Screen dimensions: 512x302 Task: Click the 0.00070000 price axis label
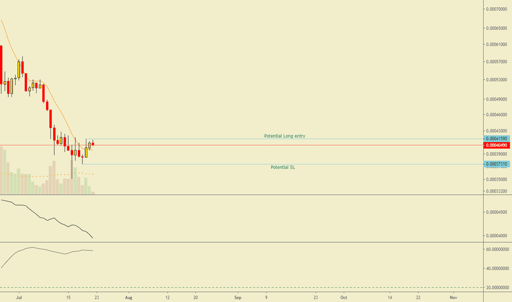[496, 9]
